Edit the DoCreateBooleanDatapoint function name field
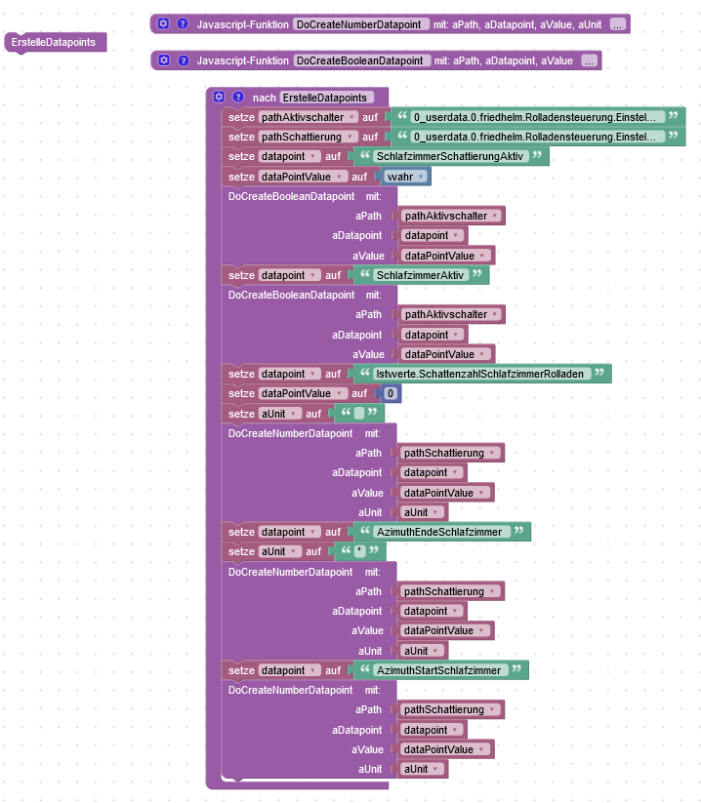This screenshot has width=701, height=803. click(x=362, y=60)
